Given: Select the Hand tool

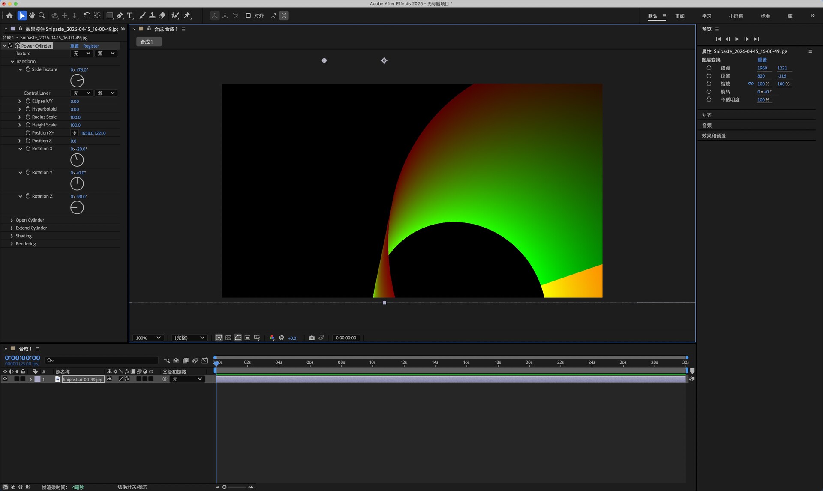Looking at the screenshot, I should 32,15.
